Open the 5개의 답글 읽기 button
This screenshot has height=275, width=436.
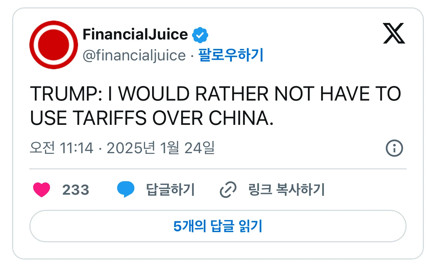[218, 226]
